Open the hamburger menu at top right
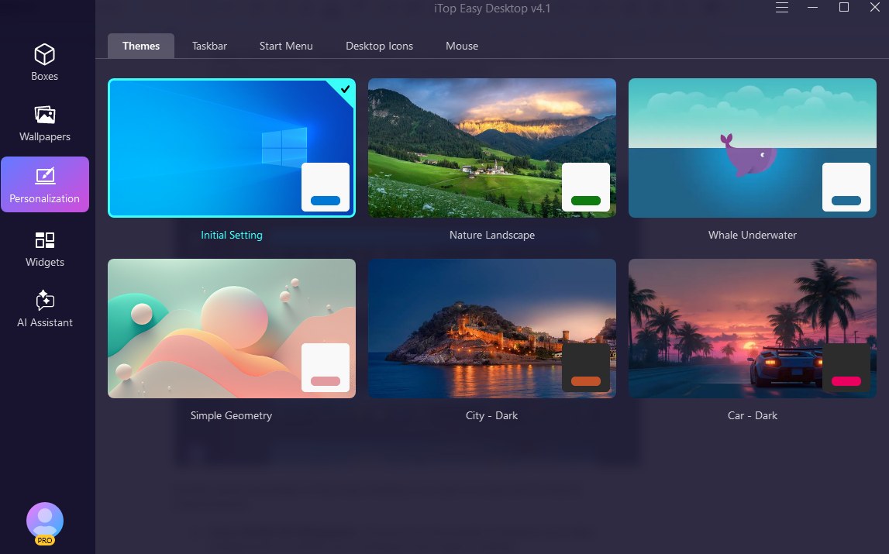Screen dimensions: 889x554 point(781,8)
